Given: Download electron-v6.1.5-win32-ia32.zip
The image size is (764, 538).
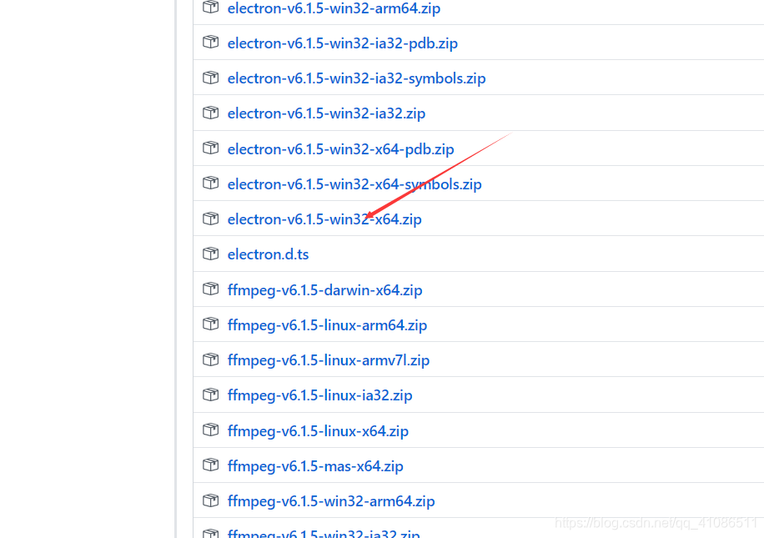Looking at the screenshot, I should (x=326, y=113).
